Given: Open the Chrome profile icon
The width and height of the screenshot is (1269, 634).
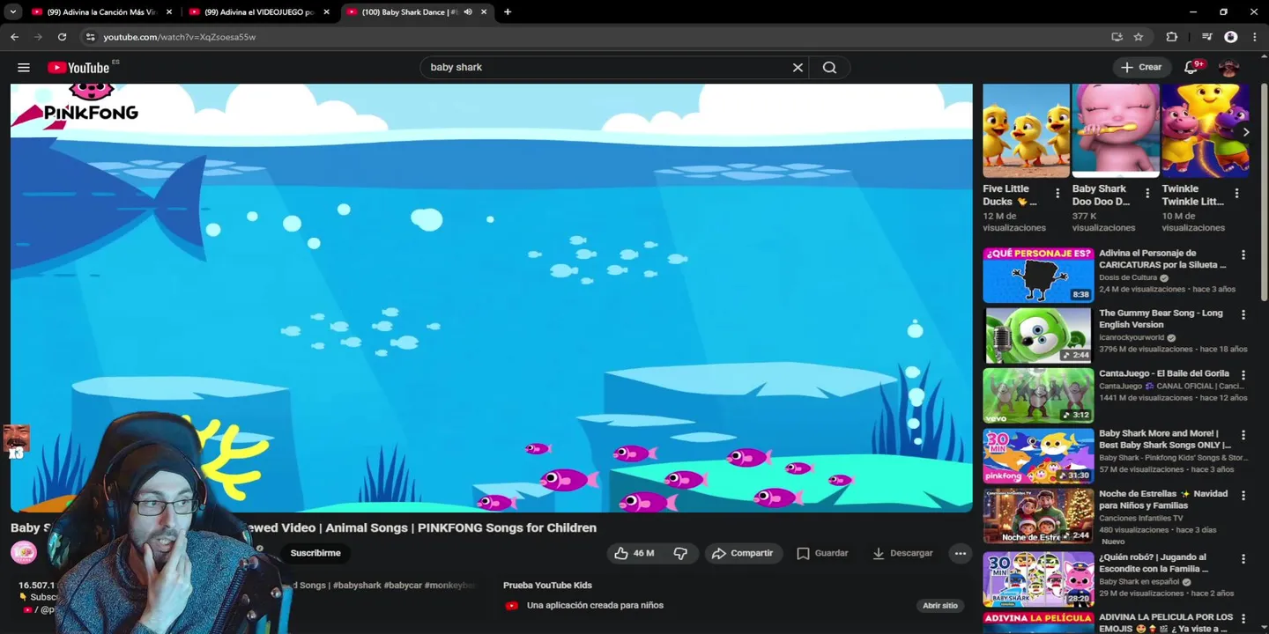Looking at the screenshot, I should tap(1231, 37).
